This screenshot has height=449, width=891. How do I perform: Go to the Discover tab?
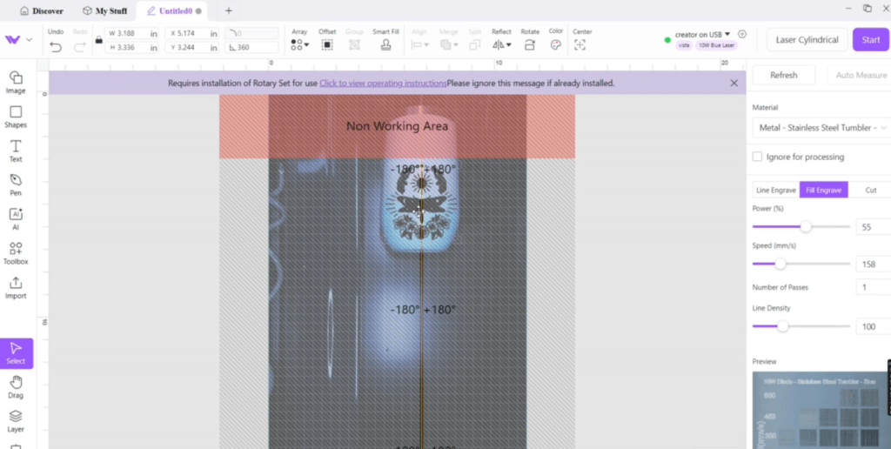coord(41,10)
